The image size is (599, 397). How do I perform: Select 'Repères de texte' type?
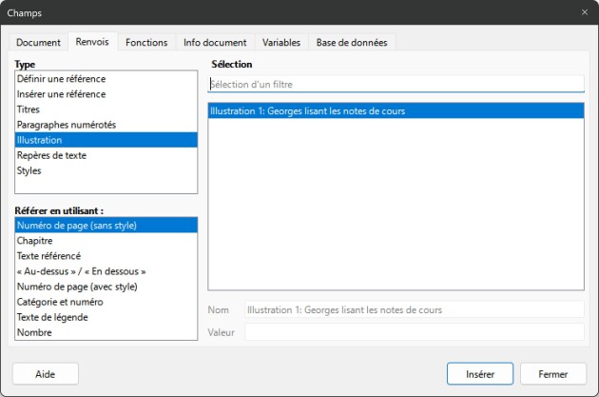54,155
